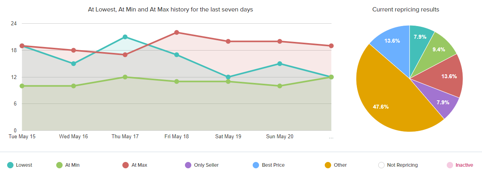The height and width of the screenshot is (175, 482).
Task: Click the Not Repricing legend label
Action: coord(402,165)
